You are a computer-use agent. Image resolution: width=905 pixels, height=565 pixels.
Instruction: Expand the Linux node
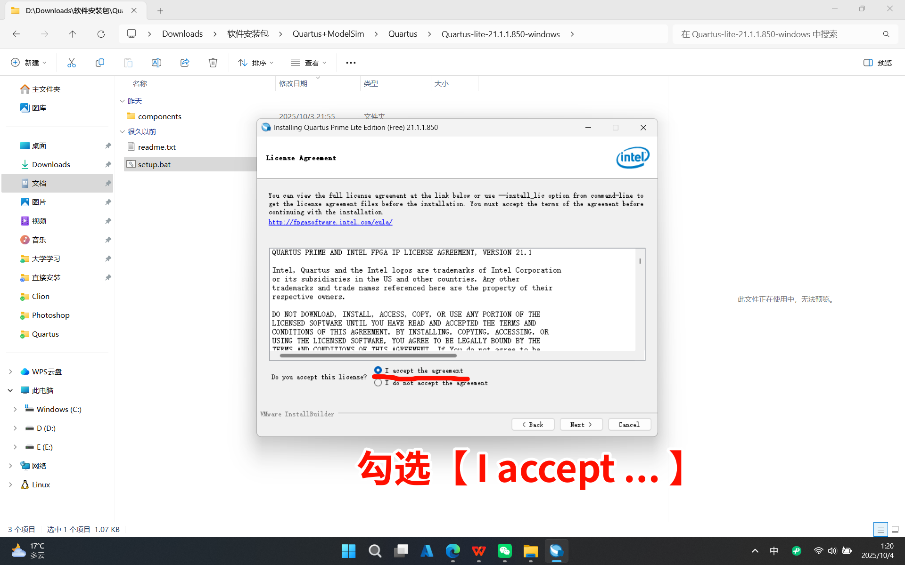[10, 484]
